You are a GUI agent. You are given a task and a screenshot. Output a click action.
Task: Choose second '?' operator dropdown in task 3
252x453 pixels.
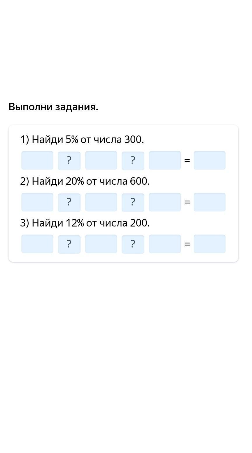133,244
